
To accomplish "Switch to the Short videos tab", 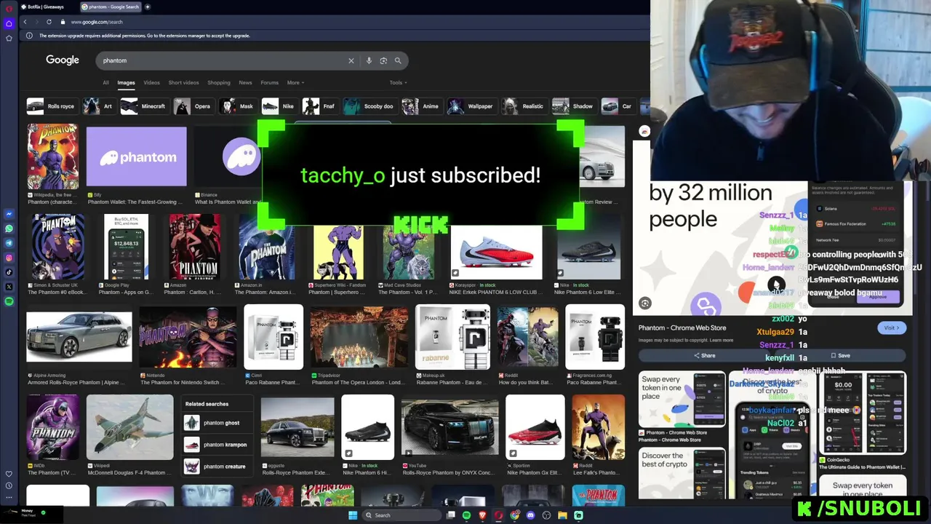I will pos(183,82).
